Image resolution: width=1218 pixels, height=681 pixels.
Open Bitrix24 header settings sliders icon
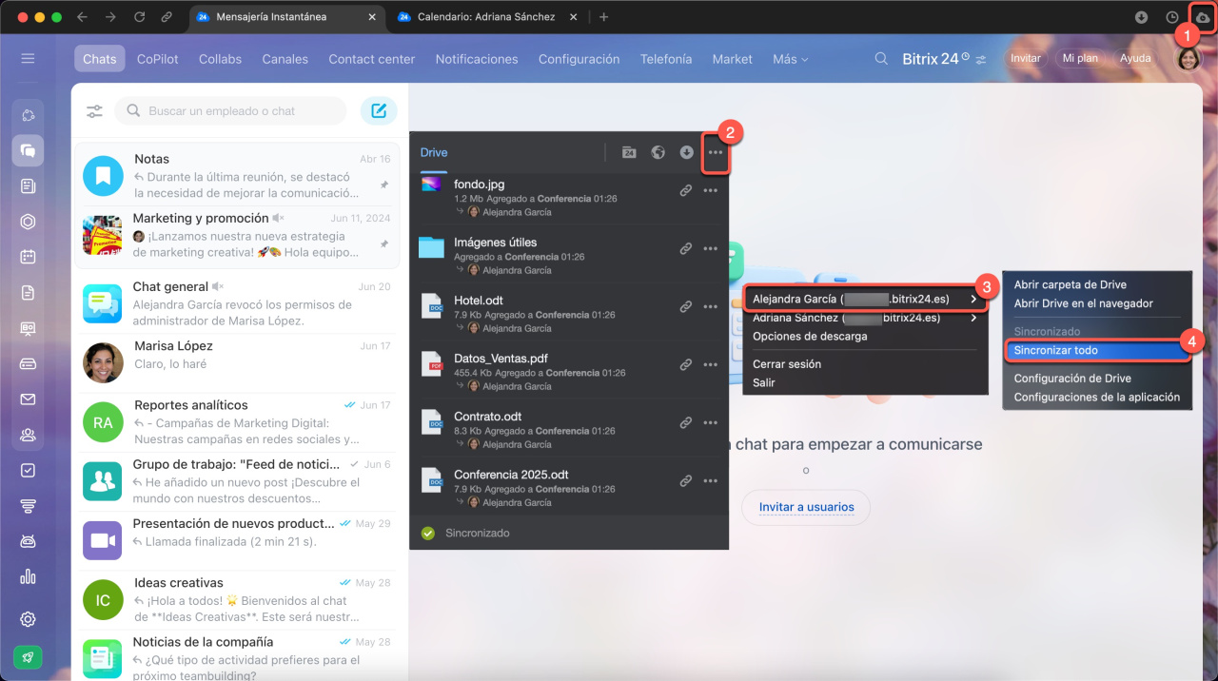(982, 59)
